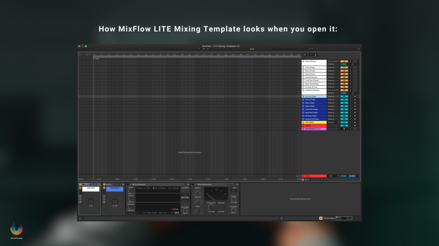
Task: Open PRE PRINT Track In dropdown
Action: pyautogui.click(x=333, y=122)
